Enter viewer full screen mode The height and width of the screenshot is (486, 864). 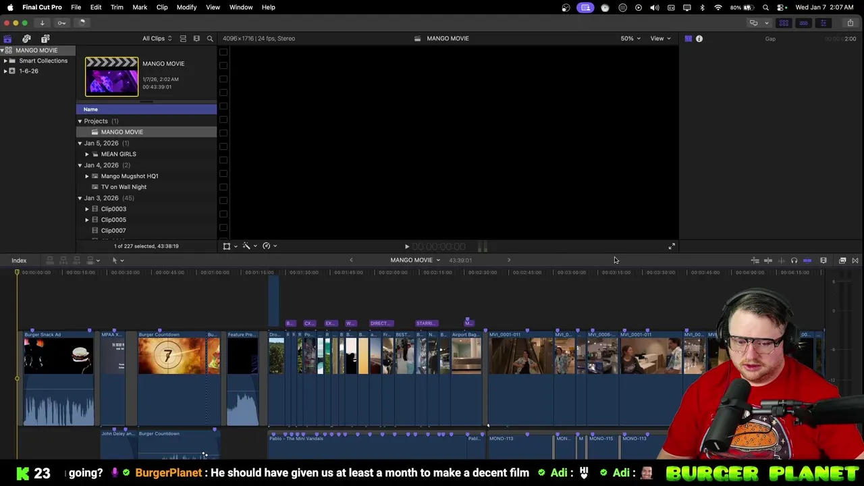pyautogui.click(x=672, y=247)
